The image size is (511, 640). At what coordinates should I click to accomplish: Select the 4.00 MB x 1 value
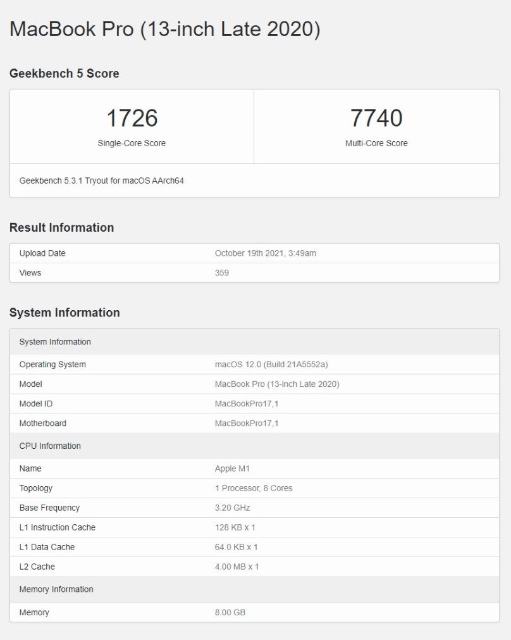click(x=237, y=567)
